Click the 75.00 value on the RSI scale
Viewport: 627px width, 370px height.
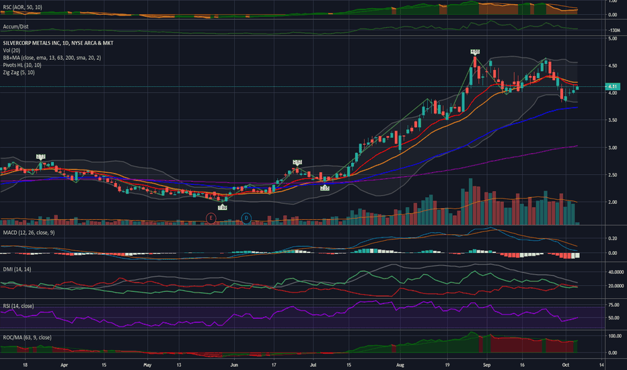pyautogui.click(x=614, y=305)
